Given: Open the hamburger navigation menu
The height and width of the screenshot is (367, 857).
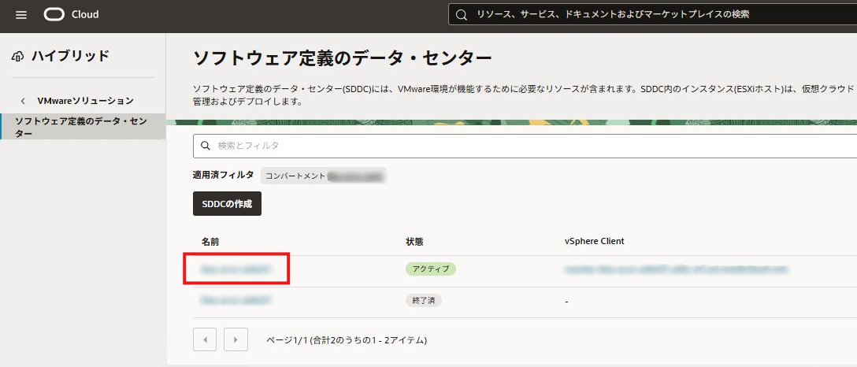Looking at the screenshot, I should pyautogui.click(x=21, y=15).
